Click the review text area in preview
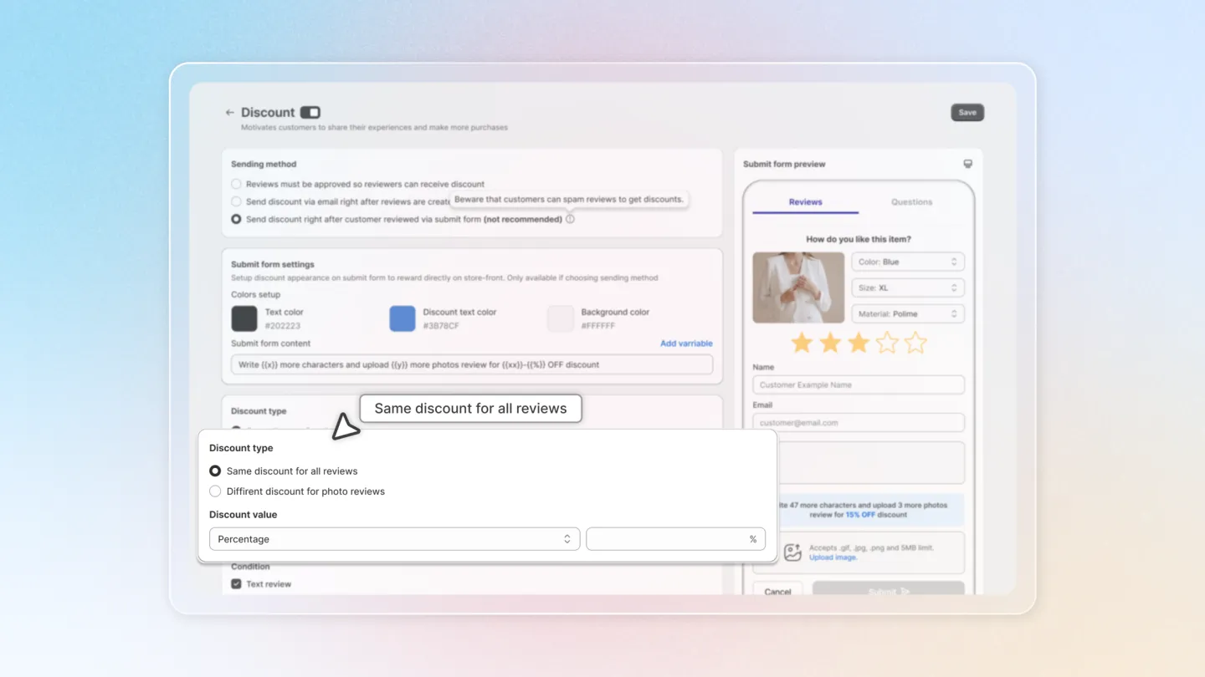The width and height of the screenshot is (1205, 677). click(x=870, y=462)
